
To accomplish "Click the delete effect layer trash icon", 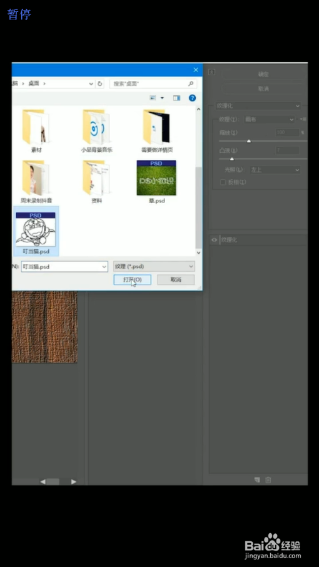I will [268, 480].
